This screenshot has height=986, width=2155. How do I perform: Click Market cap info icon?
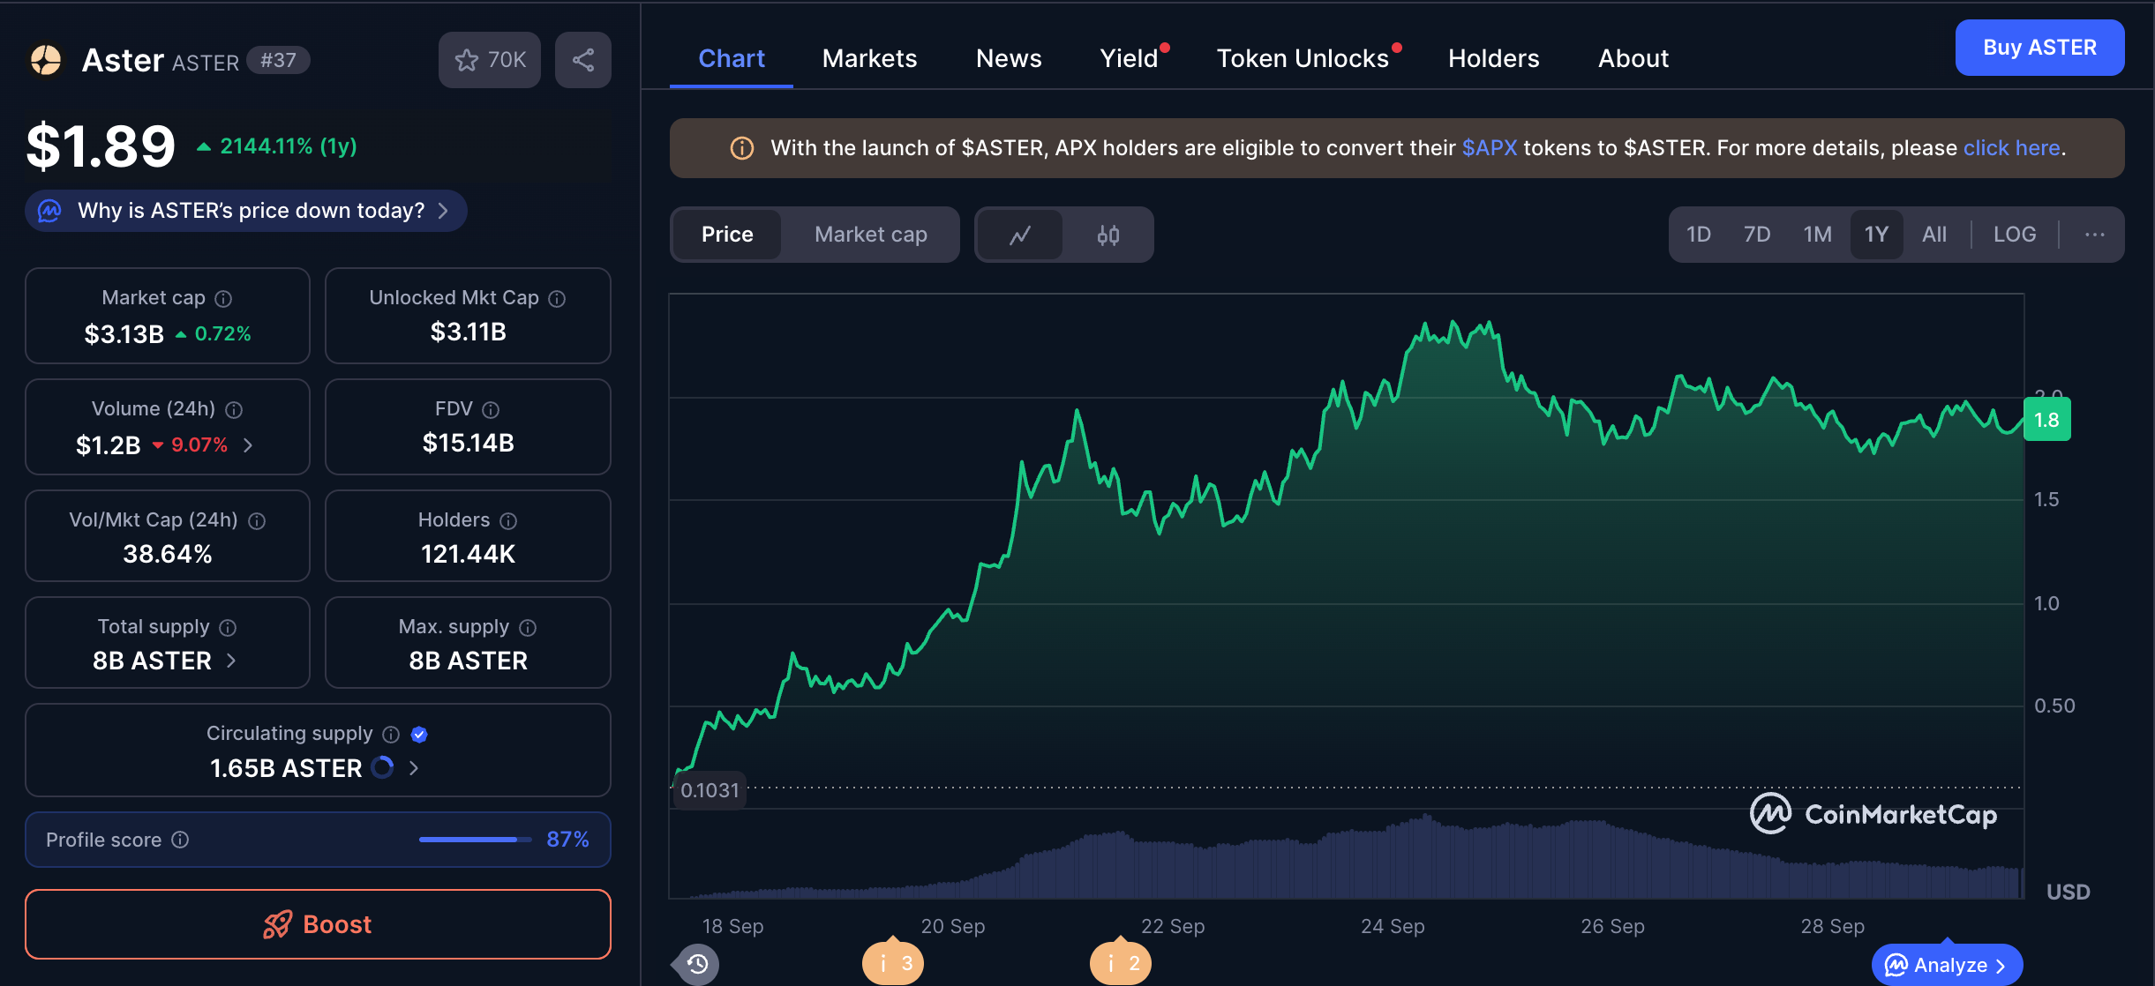click(223, 299)
